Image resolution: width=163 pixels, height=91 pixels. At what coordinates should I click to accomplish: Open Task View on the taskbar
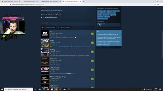click(35, 89)
